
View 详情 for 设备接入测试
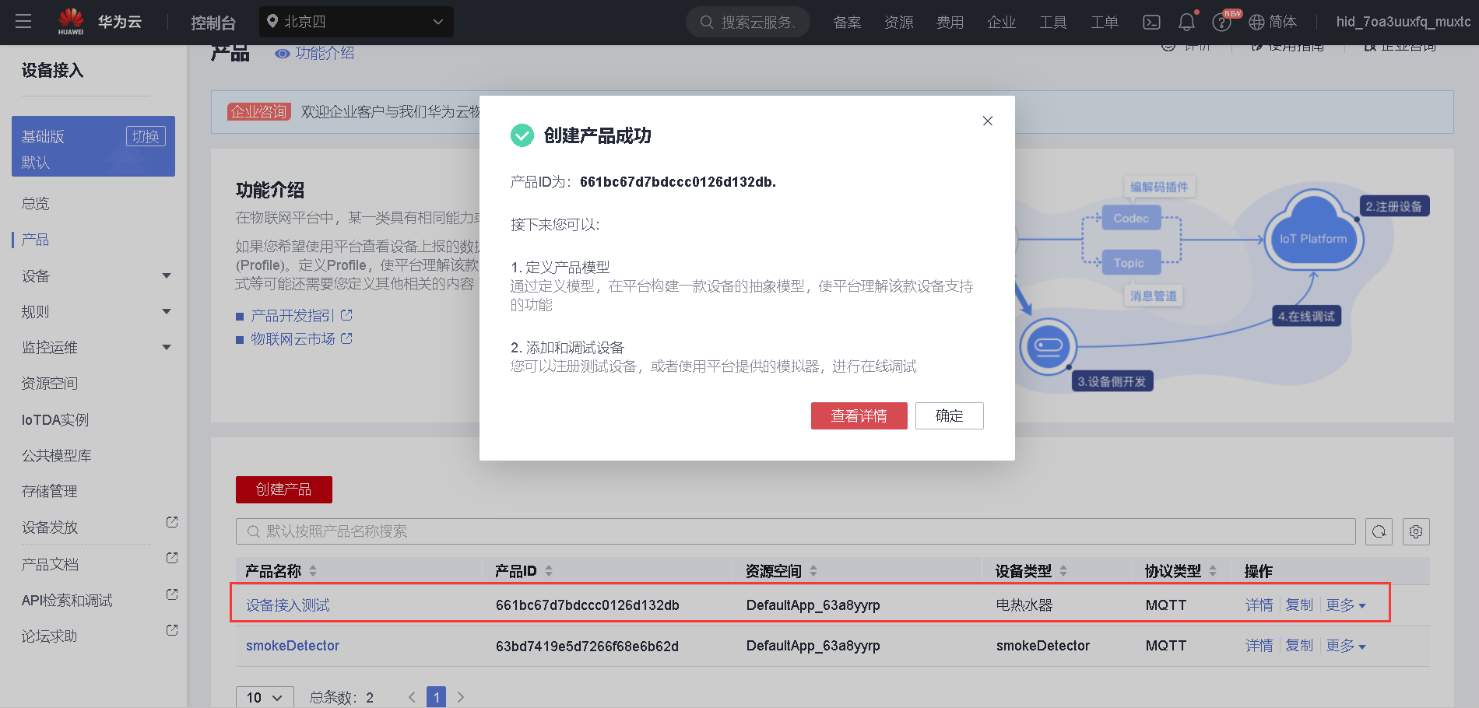click(1259, 605)
